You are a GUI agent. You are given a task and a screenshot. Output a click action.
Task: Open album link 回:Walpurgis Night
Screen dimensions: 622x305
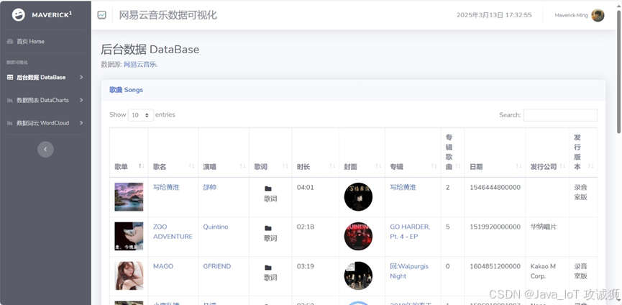[x=409, y=271]
